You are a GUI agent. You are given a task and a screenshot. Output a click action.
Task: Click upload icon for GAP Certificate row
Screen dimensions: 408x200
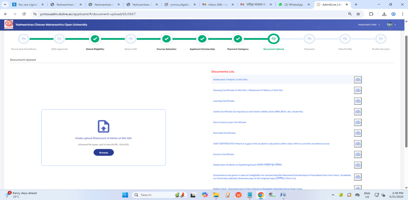click(x=358, y=143)
